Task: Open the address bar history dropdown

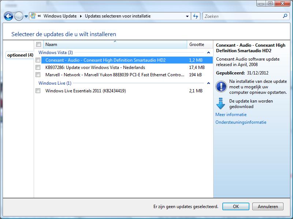Action: tap(187, 16)
